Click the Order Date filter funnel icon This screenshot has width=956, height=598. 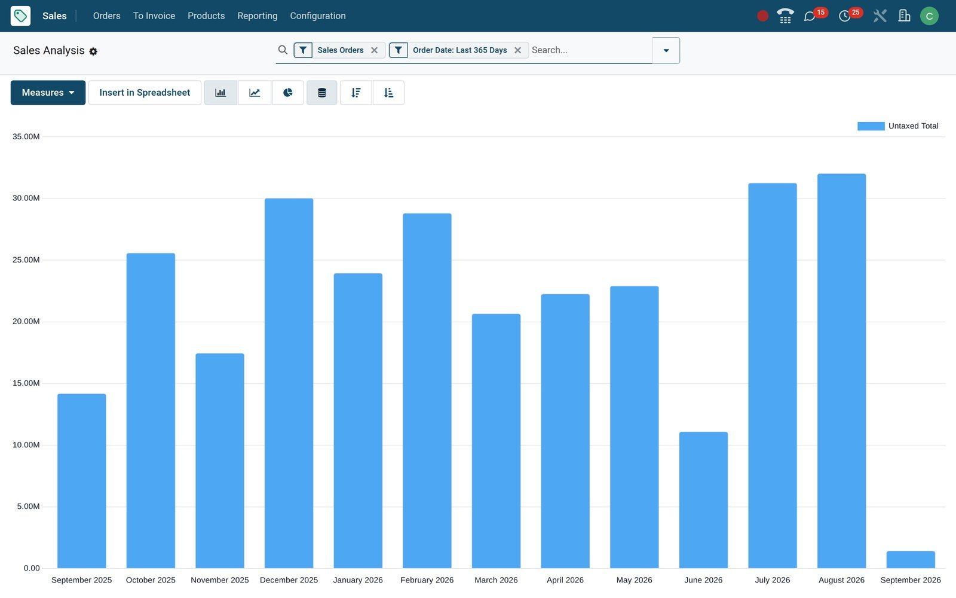pyautogui.click(x=399, y=50)
